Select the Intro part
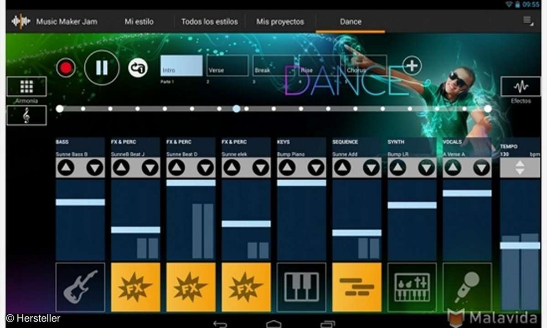The height and width of the screenshot is (328, 547). coord(181,66)
